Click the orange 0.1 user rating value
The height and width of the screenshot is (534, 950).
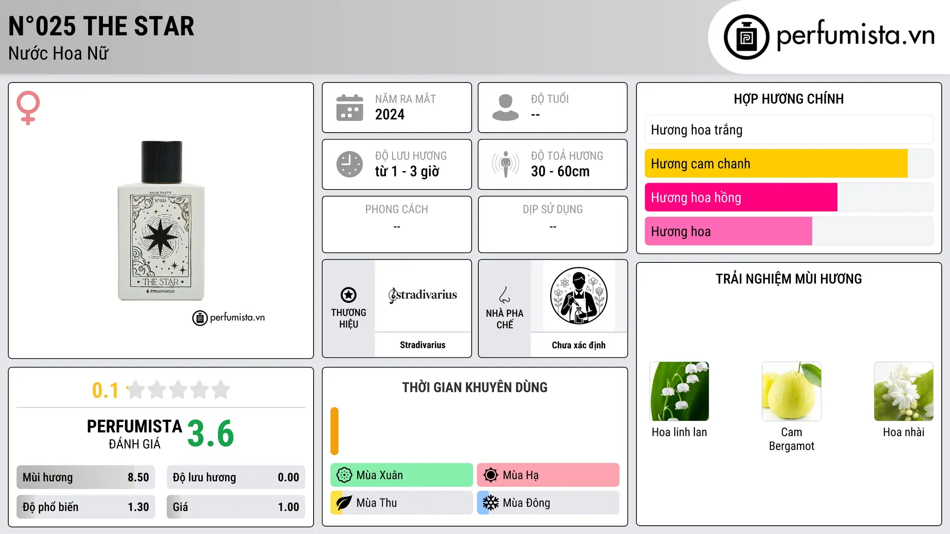pos(105,390)
